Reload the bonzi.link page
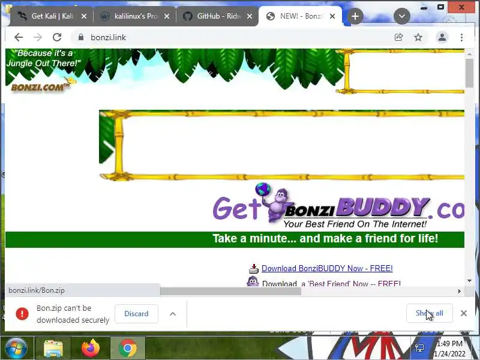This screenshot has width=480, height=360. [57, 37]
